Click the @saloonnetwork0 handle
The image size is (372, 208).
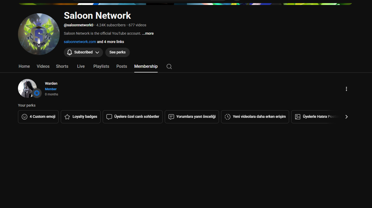coord(78,25)
